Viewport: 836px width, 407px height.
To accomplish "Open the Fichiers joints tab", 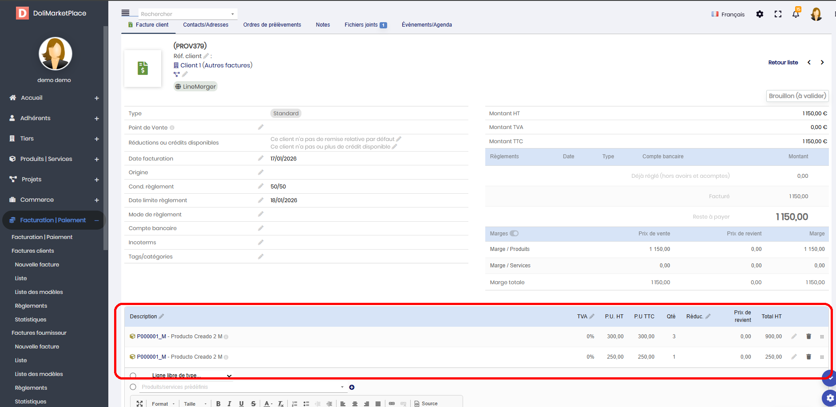I will [365, 25].
